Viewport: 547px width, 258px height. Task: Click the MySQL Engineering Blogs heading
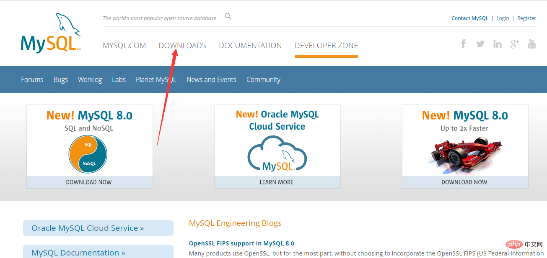click(235, 223)
